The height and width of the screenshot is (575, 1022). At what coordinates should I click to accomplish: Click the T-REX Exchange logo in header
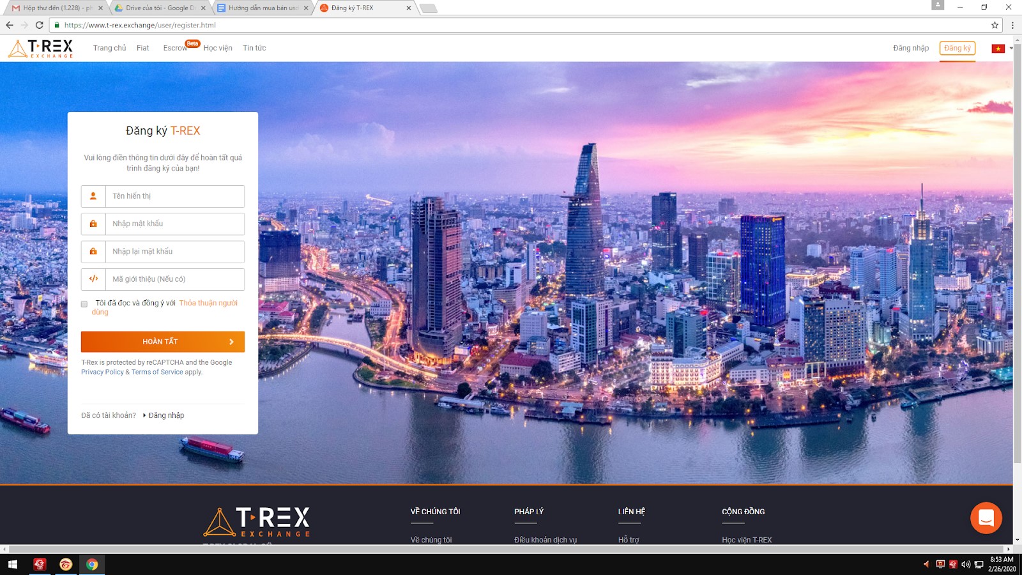[41, 48]
